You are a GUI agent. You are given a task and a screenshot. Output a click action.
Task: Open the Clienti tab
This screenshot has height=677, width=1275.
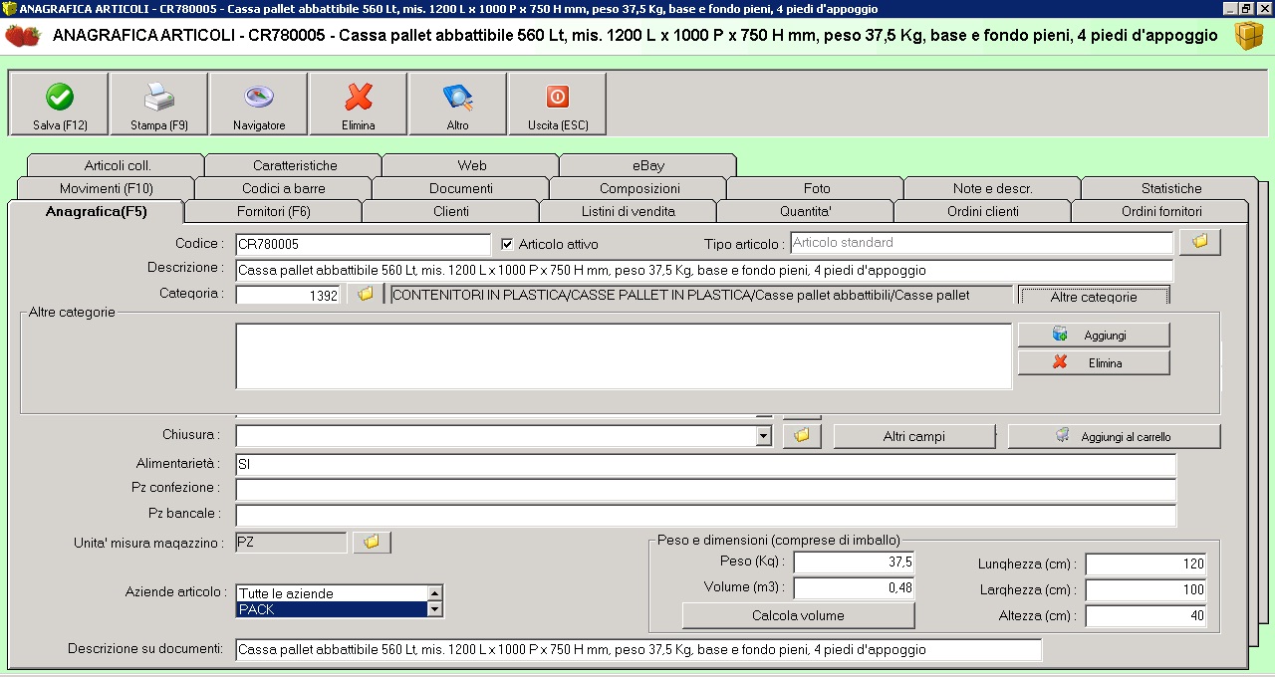[450, 211]
